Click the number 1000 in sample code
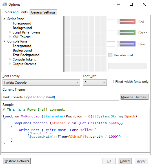Screen dimensions: 151x167 [113, 137]
